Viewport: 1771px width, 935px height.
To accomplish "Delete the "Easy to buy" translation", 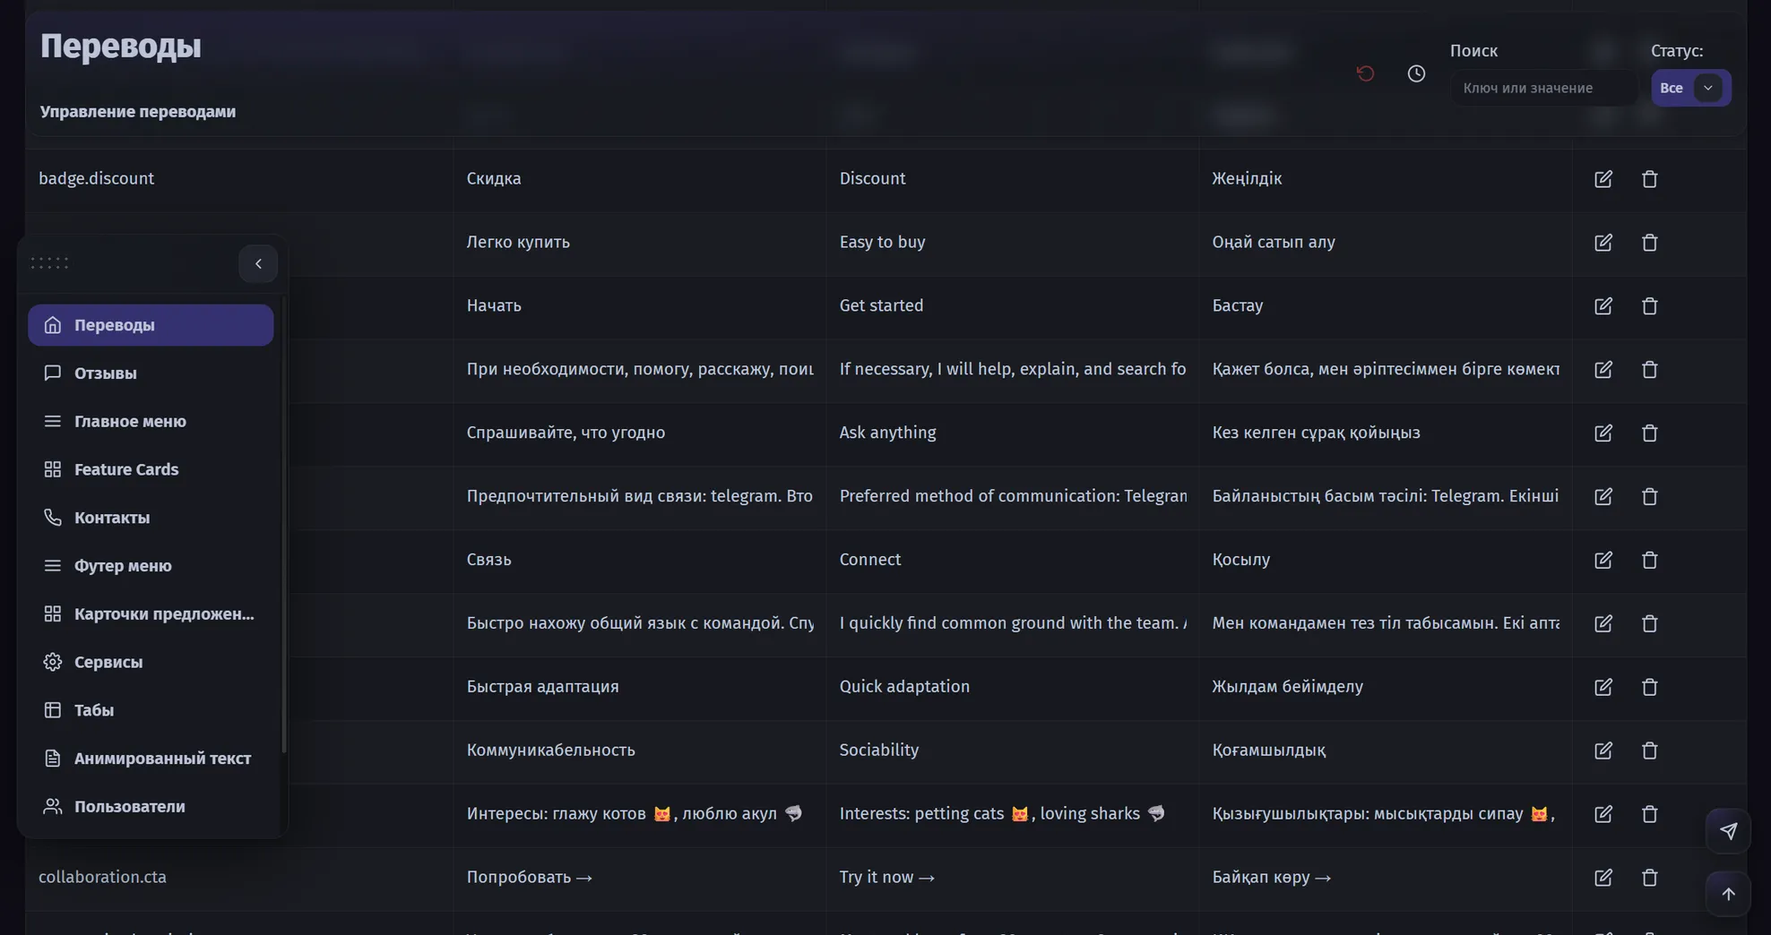I will [x=1650, y=243].
